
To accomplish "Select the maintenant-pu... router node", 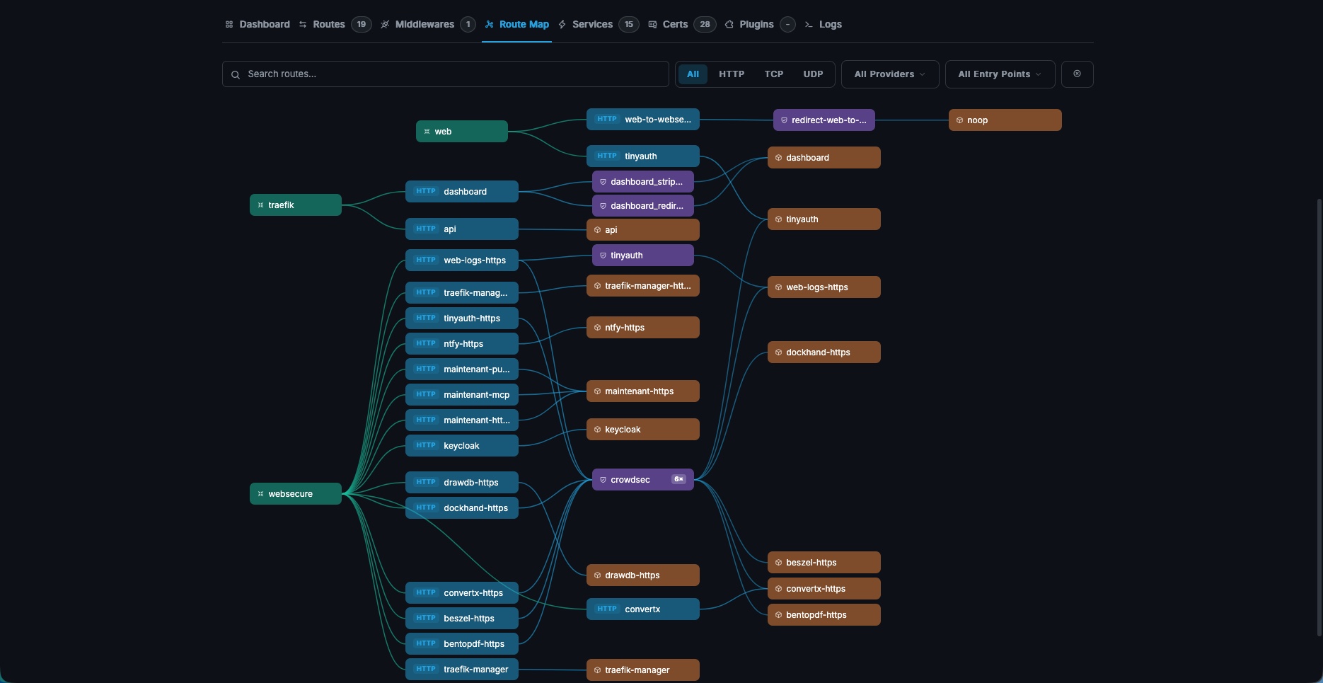I will pyautogui.click(x=462, y=369).
